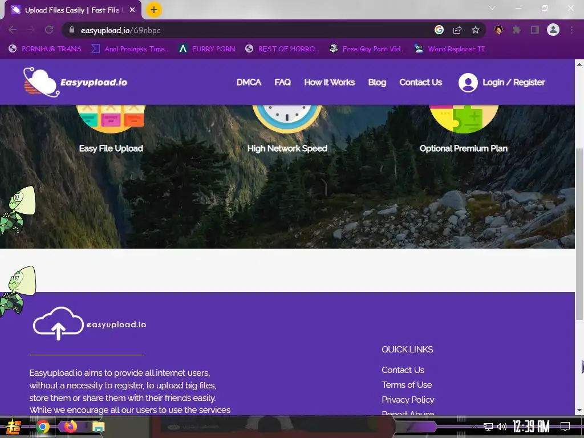584x438 pixels.
Task: Open Firefox from the taskbar
Action: [x=70, y=427]
